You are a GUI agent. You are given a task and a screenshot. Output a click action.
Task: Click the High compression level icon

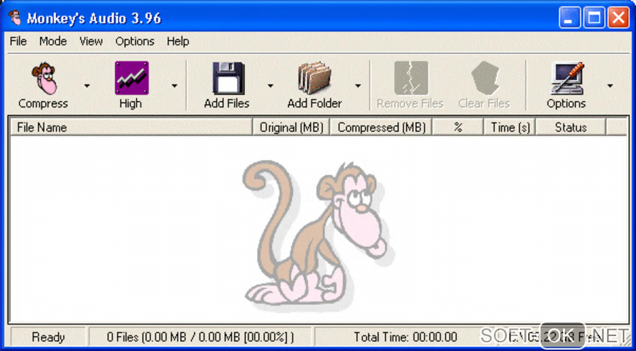132,77
